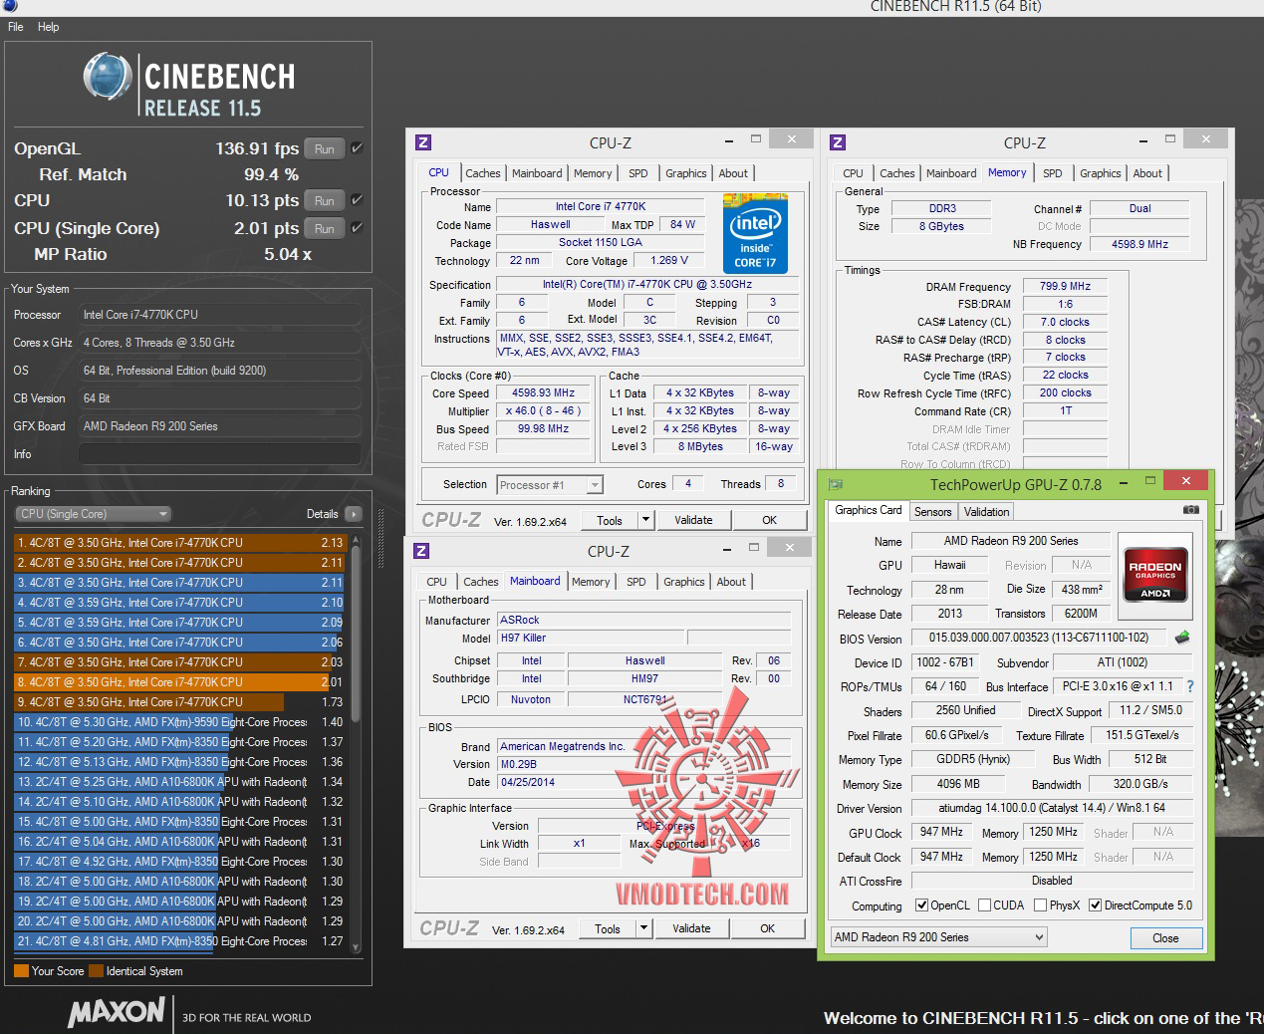
Task: Click the CPU-Z Z icon in CPU tab window
Action: tap(423, 142)
